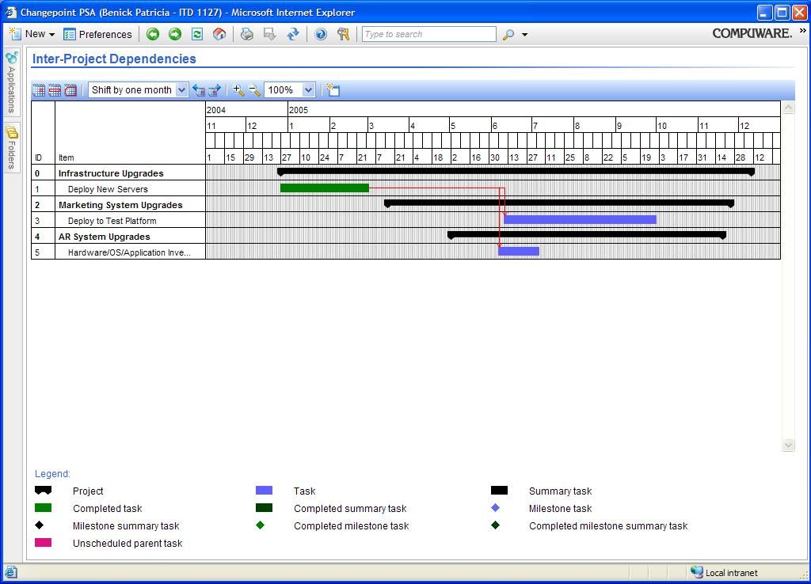Click the Home icon in toolbar
The width and height of the screenshot is (811, 584).
(219, 34)
